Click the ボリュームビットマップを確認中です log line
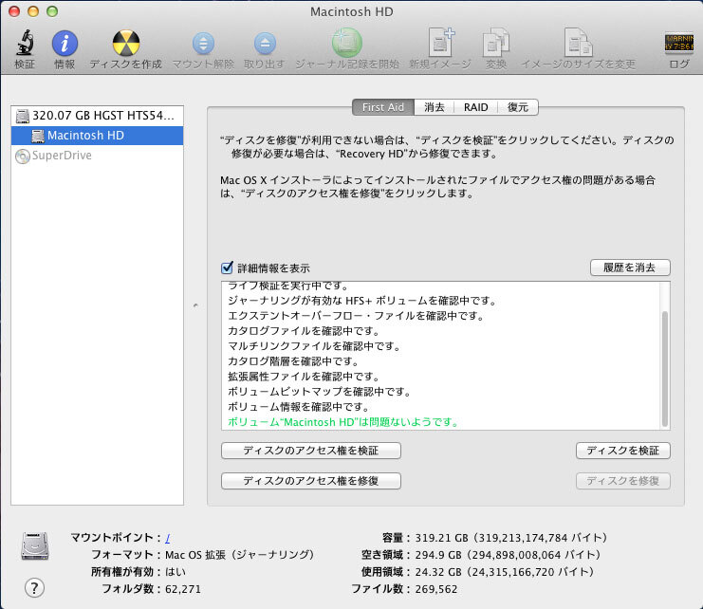 pos(320,392)
